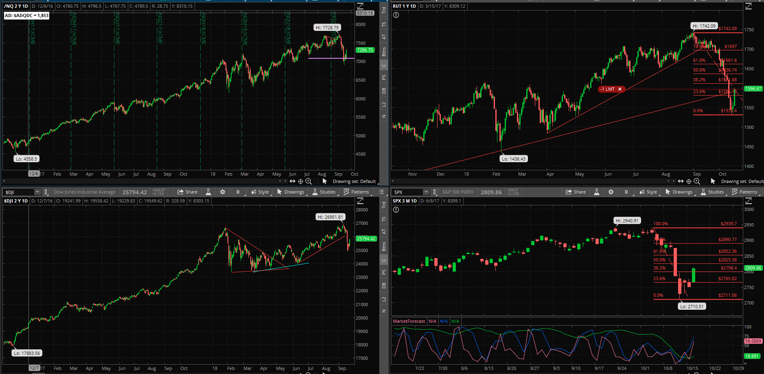The width and height of the screenshot is (764, 374).
Task: Click zoom-in magnifier under the /NQ chart
Action: coord(309,181)
